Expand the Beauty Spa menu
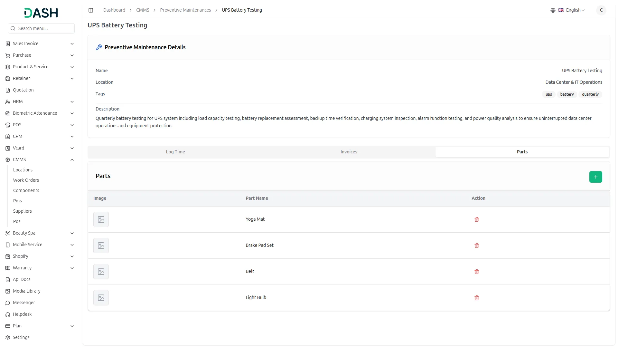 point(72,233)
